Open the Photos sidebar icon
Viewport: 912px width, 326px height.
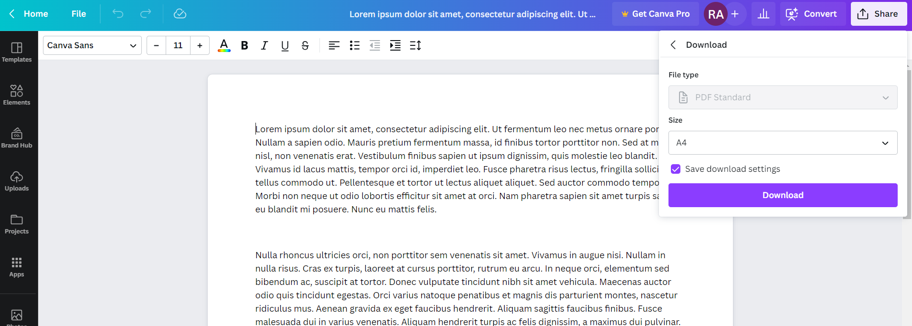[17, 315]
